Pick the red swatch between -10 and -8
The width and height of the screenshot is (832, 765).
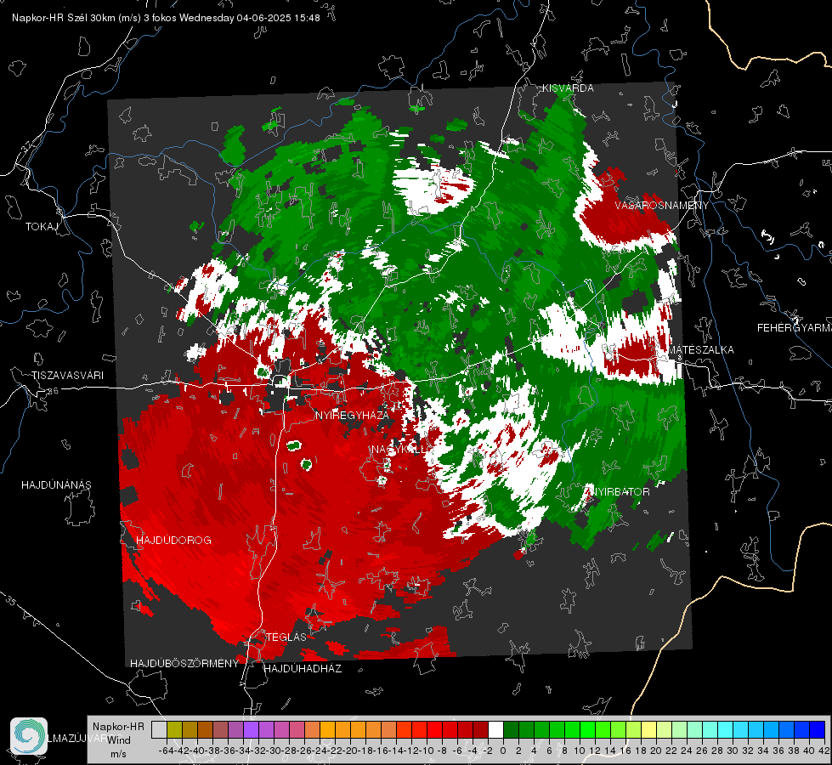(434, 729)
